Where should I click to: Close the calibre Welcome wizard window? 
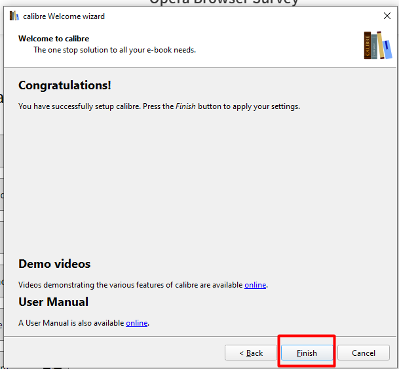[387, 16]
